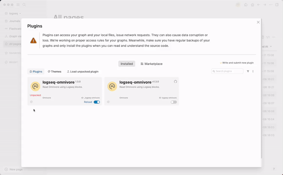Image resolution: width=283 pixels, height=175 pixels.
Task: Open Graph view in the sidebar
Action: (x=13, y=36)
